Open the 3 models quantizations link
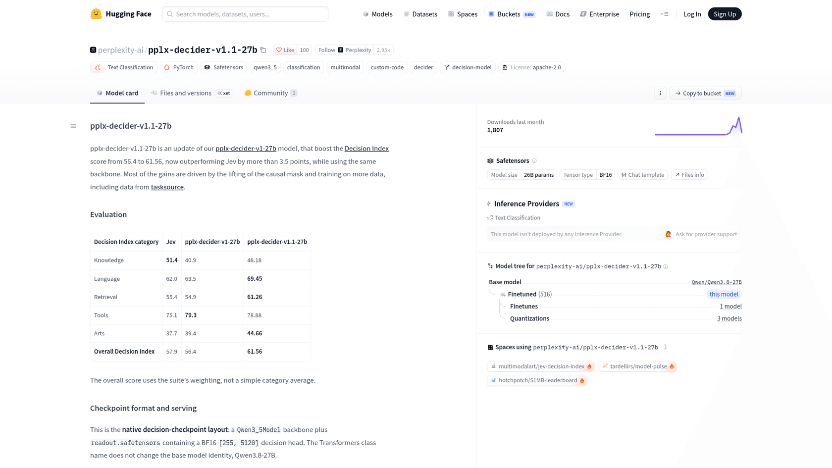 coord(729,318)
